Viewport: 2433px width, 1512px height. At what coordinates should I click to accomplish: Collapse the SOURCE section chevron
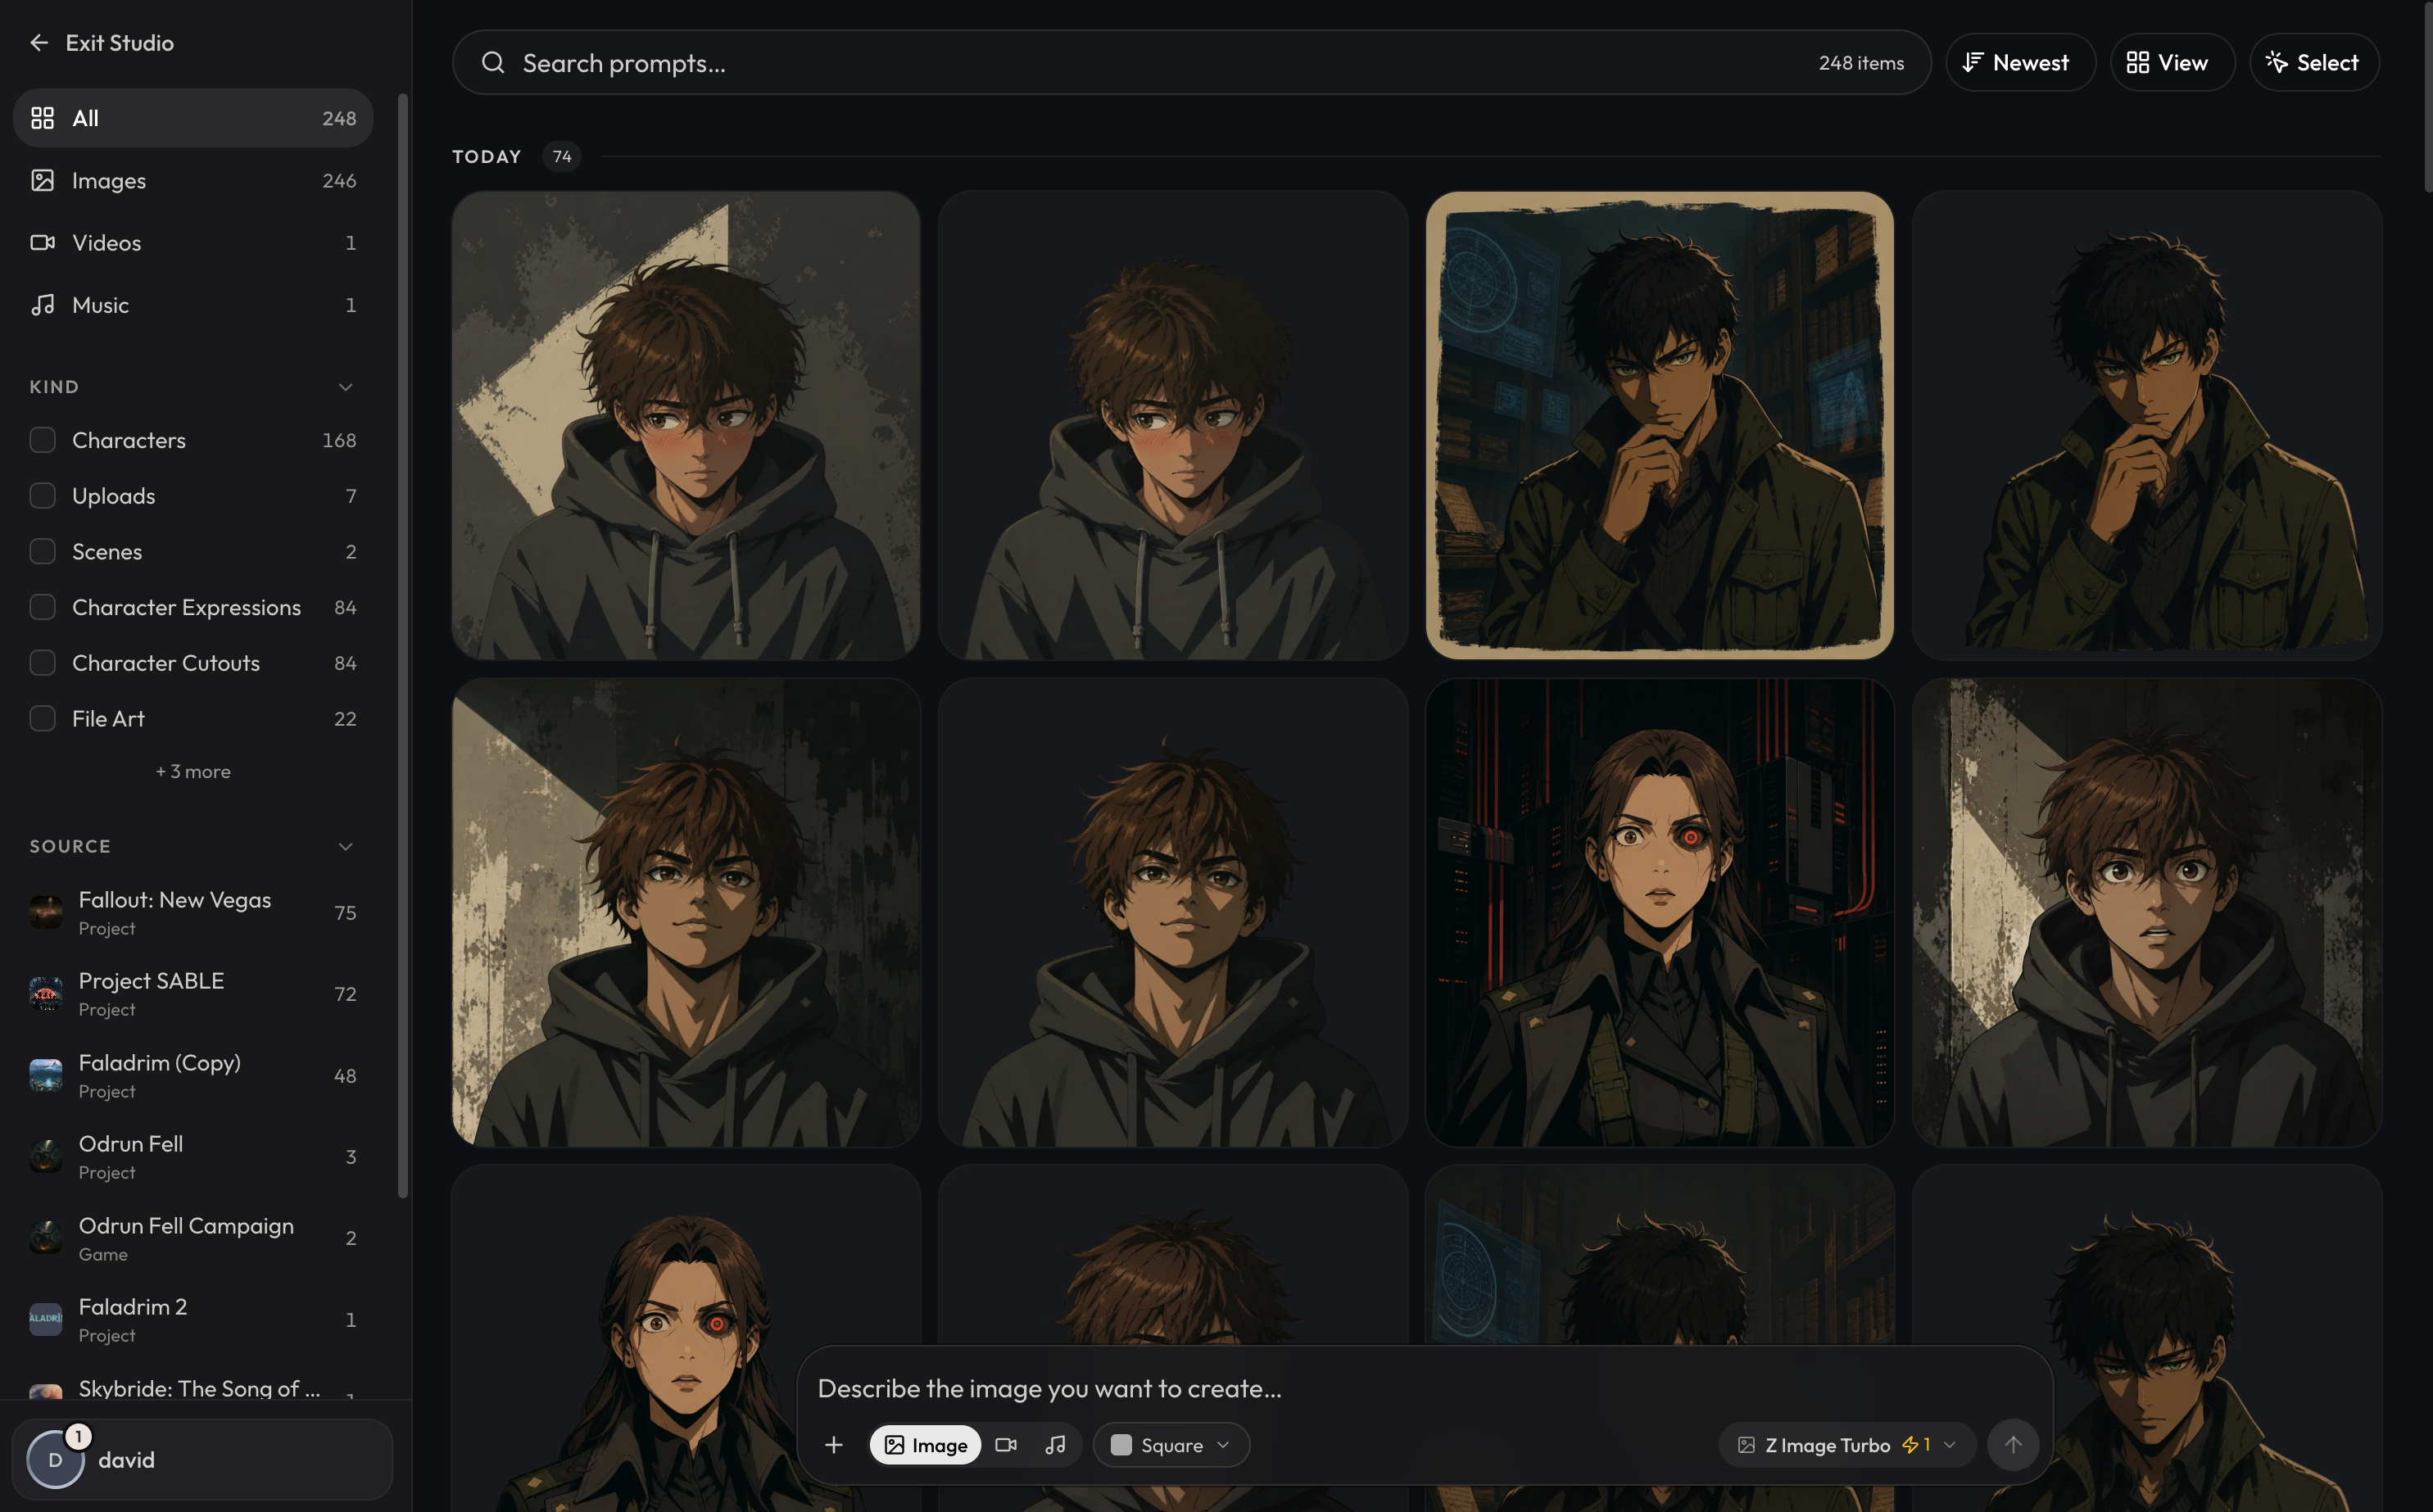click(345, 847)
